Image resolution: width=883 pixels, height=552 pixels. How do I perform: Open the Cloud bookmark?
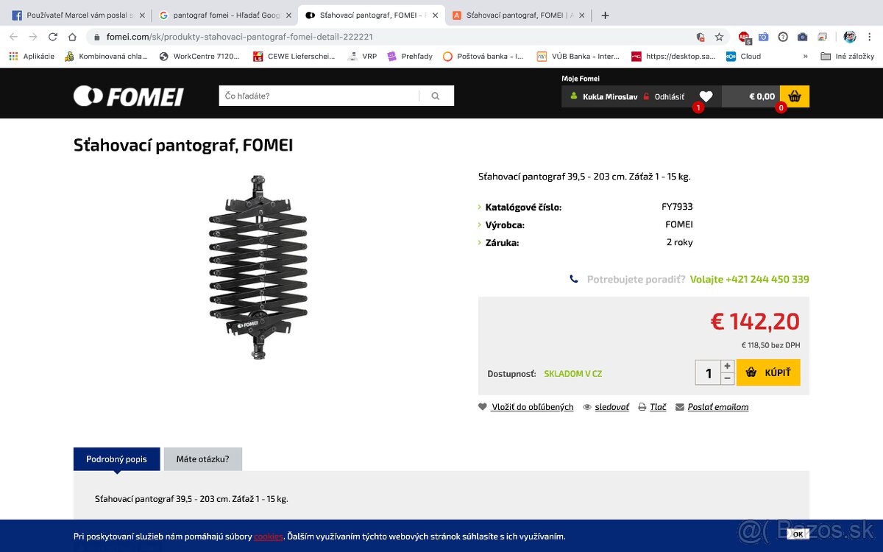[x=743, y=56]
